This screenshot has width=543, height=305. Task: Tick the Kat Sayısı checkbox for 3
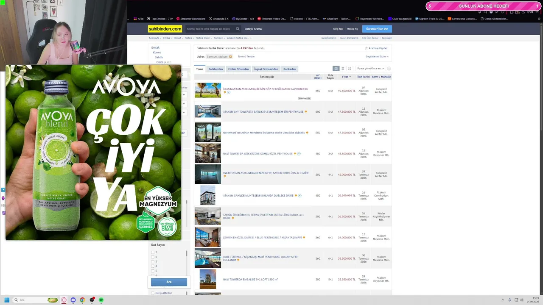153,261
